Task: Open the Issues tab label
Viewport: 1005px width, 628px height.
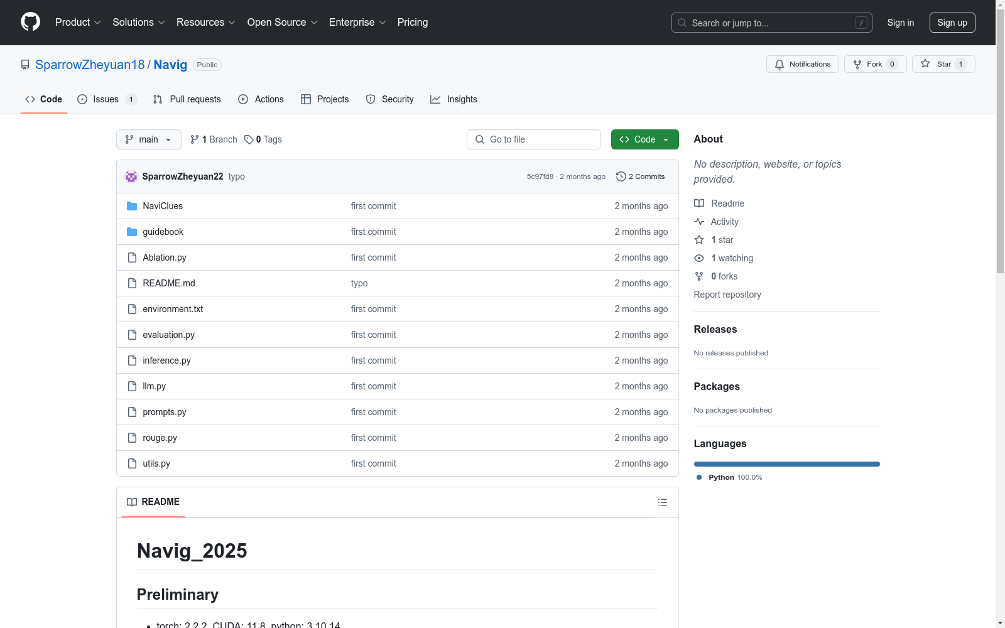Action: pos(106,99)
